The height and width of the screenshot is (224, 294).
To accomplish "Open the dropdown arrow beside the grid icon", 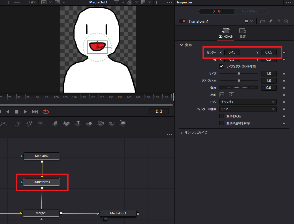I will pyautogui.click(x=150, y=2).
